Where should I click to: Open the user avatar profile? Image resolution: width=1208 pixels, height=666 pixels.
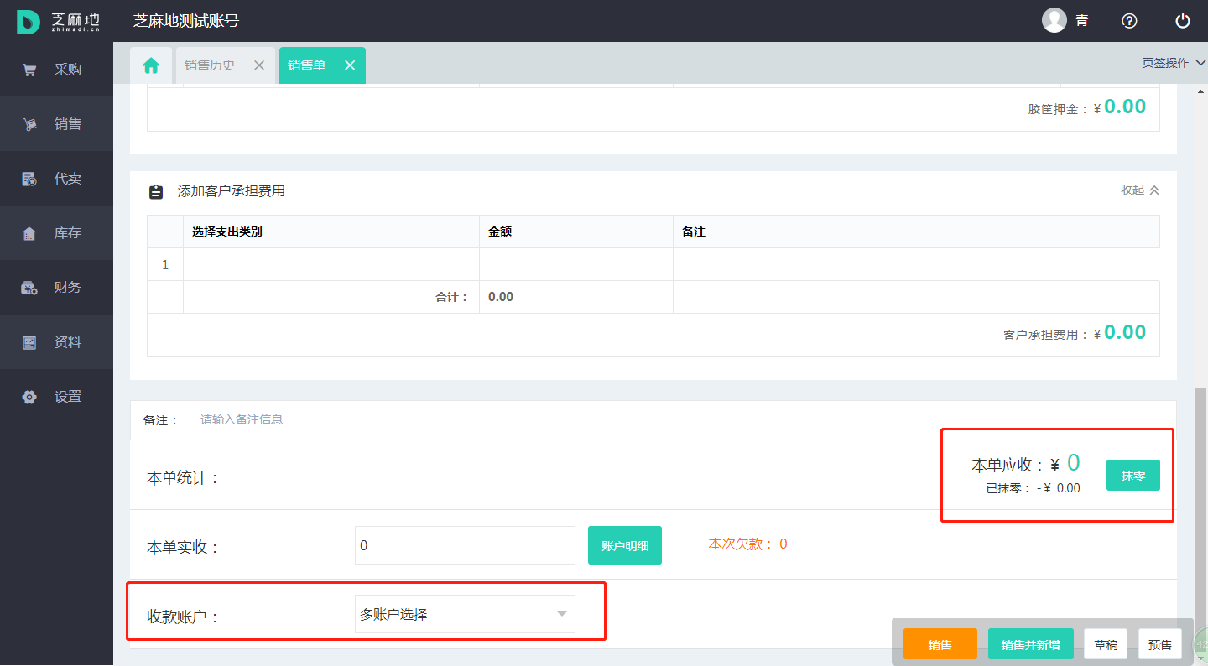[x=1054, y=21]
